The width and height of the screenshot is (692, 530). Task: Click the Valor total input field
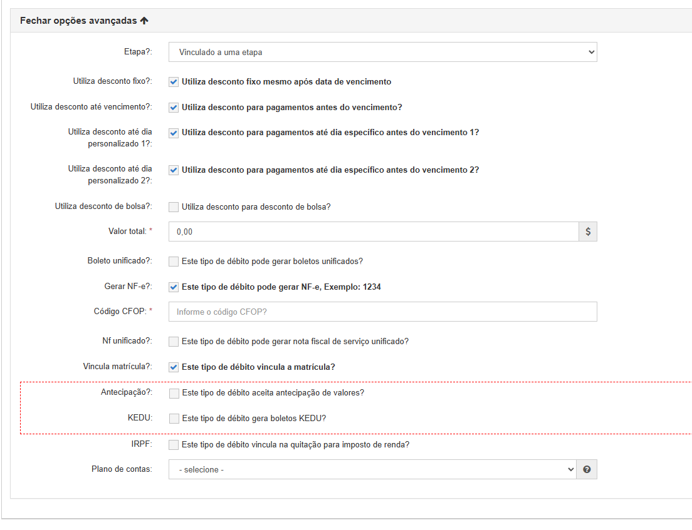click(x=374, y=232)
